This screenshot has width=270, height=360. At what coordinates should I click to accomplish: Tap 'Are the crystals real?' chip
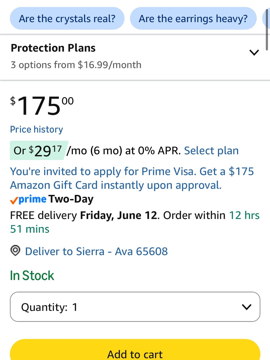[67, 18]
